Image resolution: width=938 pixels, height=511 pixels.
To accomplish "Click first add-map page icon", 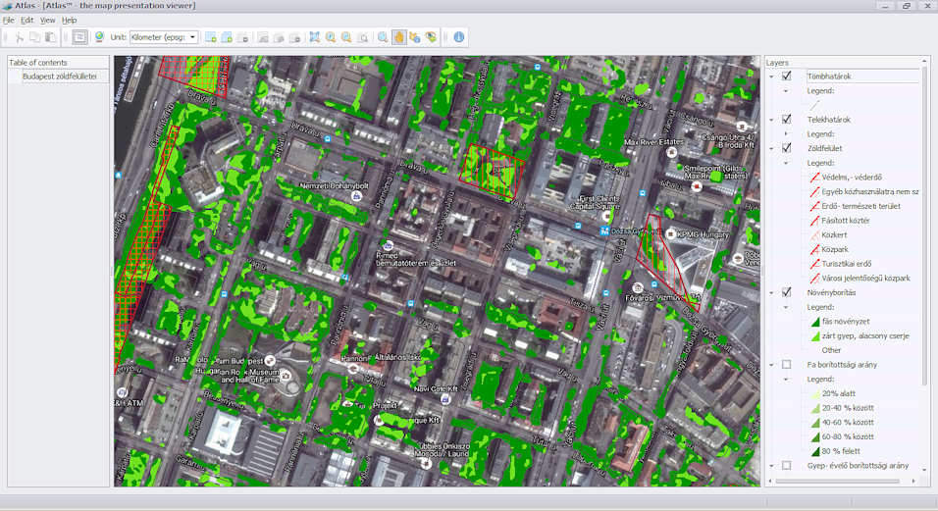I will (x=211, y=37).
